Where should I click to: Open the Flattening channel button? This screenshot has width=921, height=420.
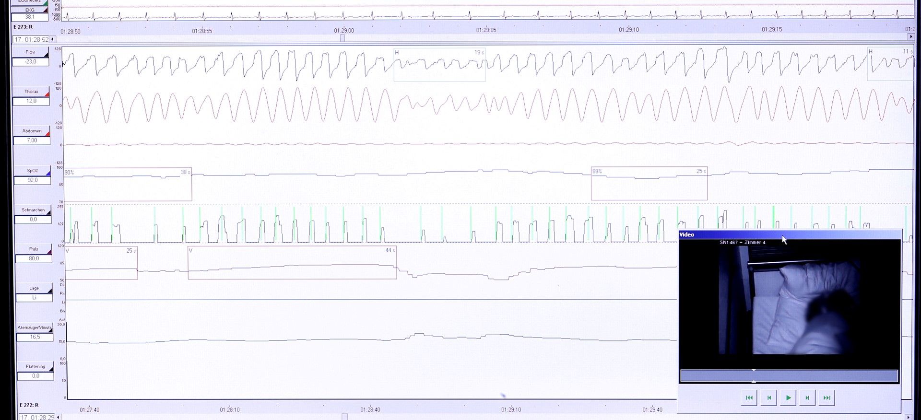pyautogui.click(x=35, y=366)
